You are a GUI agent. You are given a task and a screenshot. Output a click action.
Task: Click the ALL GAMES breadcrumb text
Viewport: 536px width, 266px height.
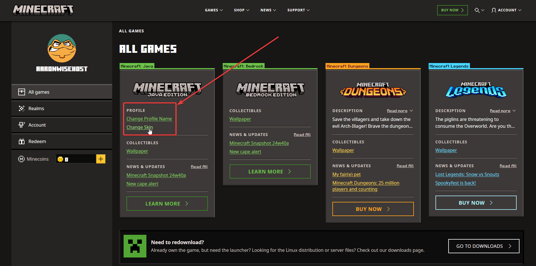[x=132, y=31]
